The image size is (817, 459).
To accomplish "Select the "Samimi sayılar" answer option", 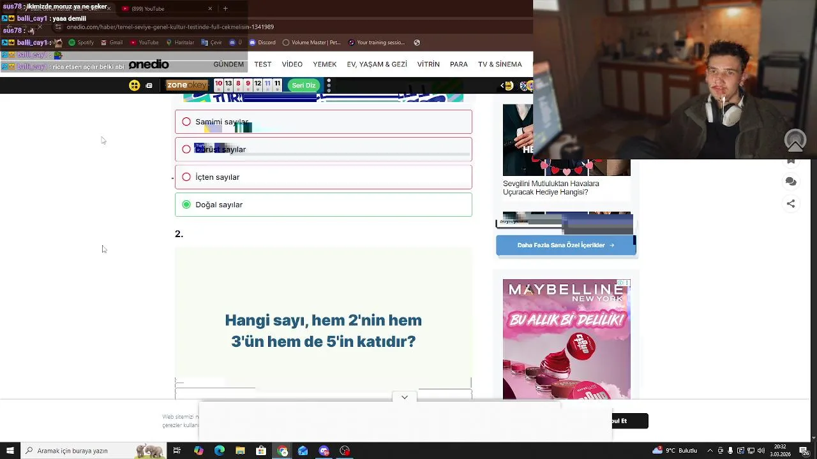I will (324, 122).
